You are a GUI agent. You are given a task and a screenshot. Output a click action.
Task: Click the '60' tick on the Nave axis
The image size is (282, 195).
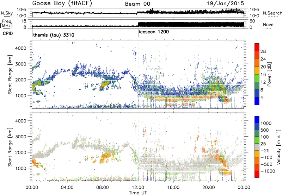[252, 21]
